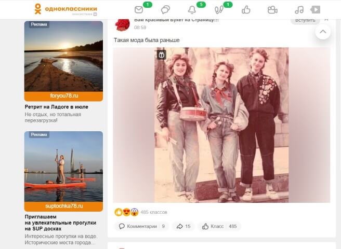Open marks thumbs-up icon in header
The image size is (341, 249).
click(246, 10)
